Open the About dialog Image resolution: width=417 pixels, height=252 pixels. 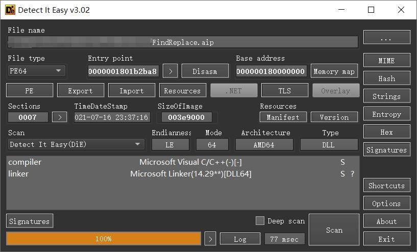387,221
